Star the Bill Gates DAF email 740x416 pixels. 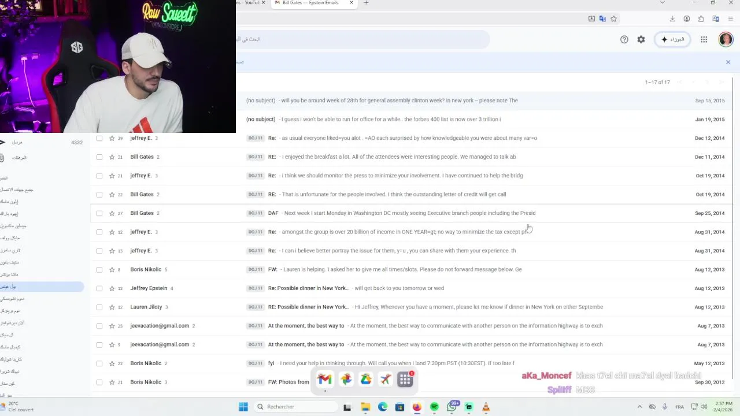(112, 213)
